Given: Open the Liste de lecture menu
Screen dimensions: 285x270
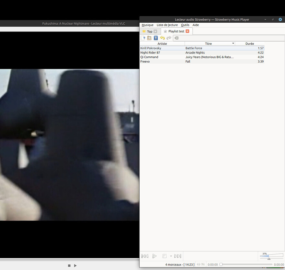Looking at the screenshot, I should pos(167,25).
